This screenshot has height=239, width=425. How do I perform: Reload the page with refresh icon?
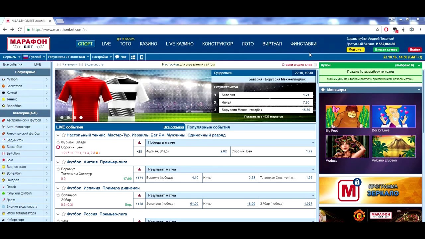click(20, 30)
